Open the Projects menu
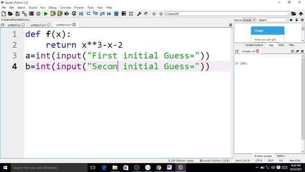This screenshot has height=172, width=305. tap(79, 8)
